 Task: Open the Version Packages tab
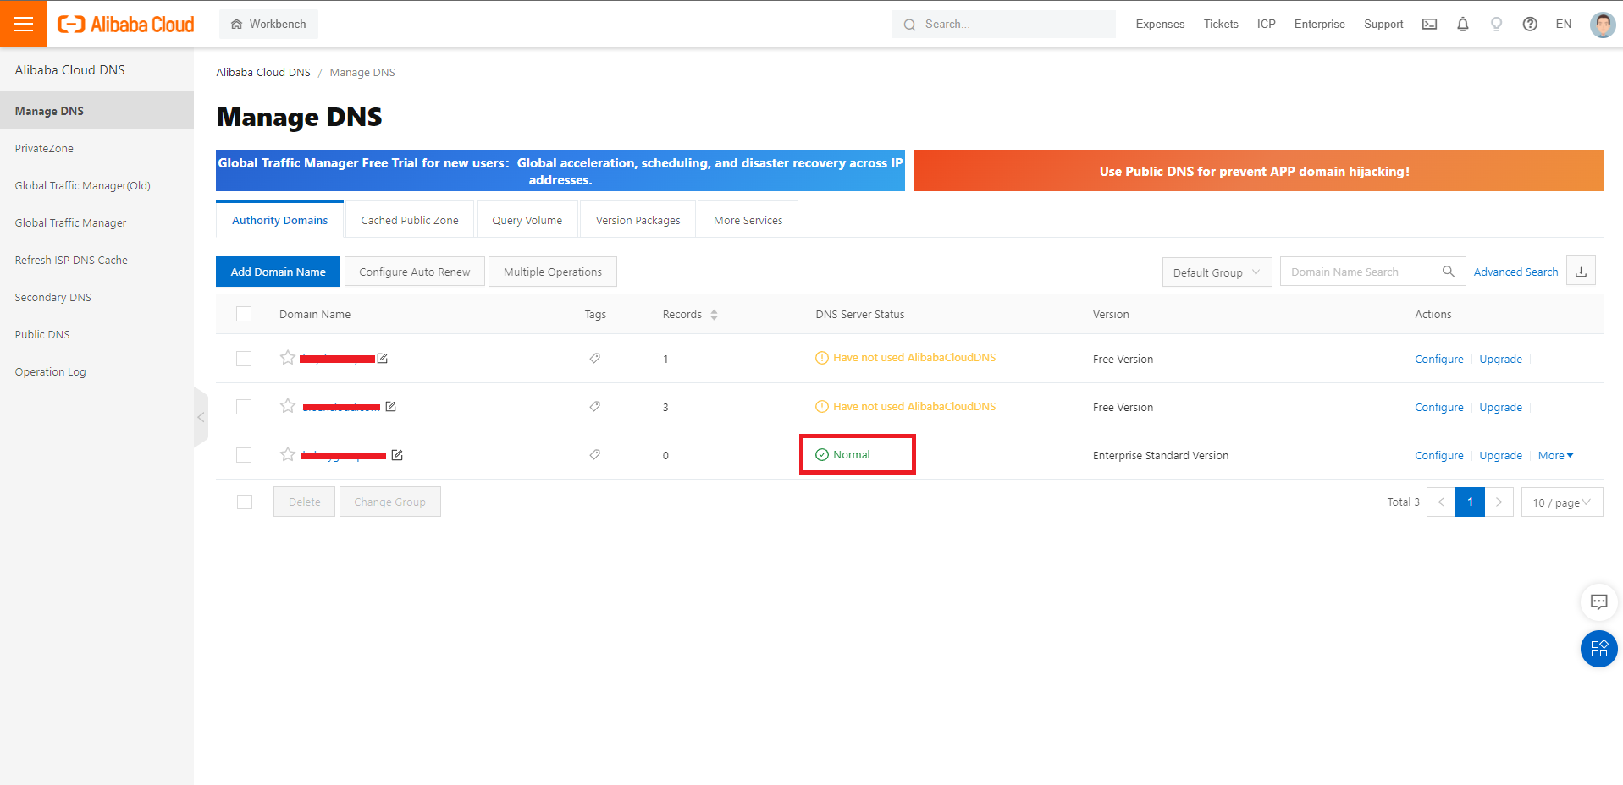638,220
